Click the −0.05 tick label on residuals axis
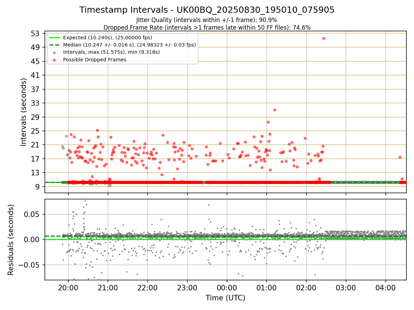Image resolution: width=414 pixels, height=310 pixels. point(29,265)
